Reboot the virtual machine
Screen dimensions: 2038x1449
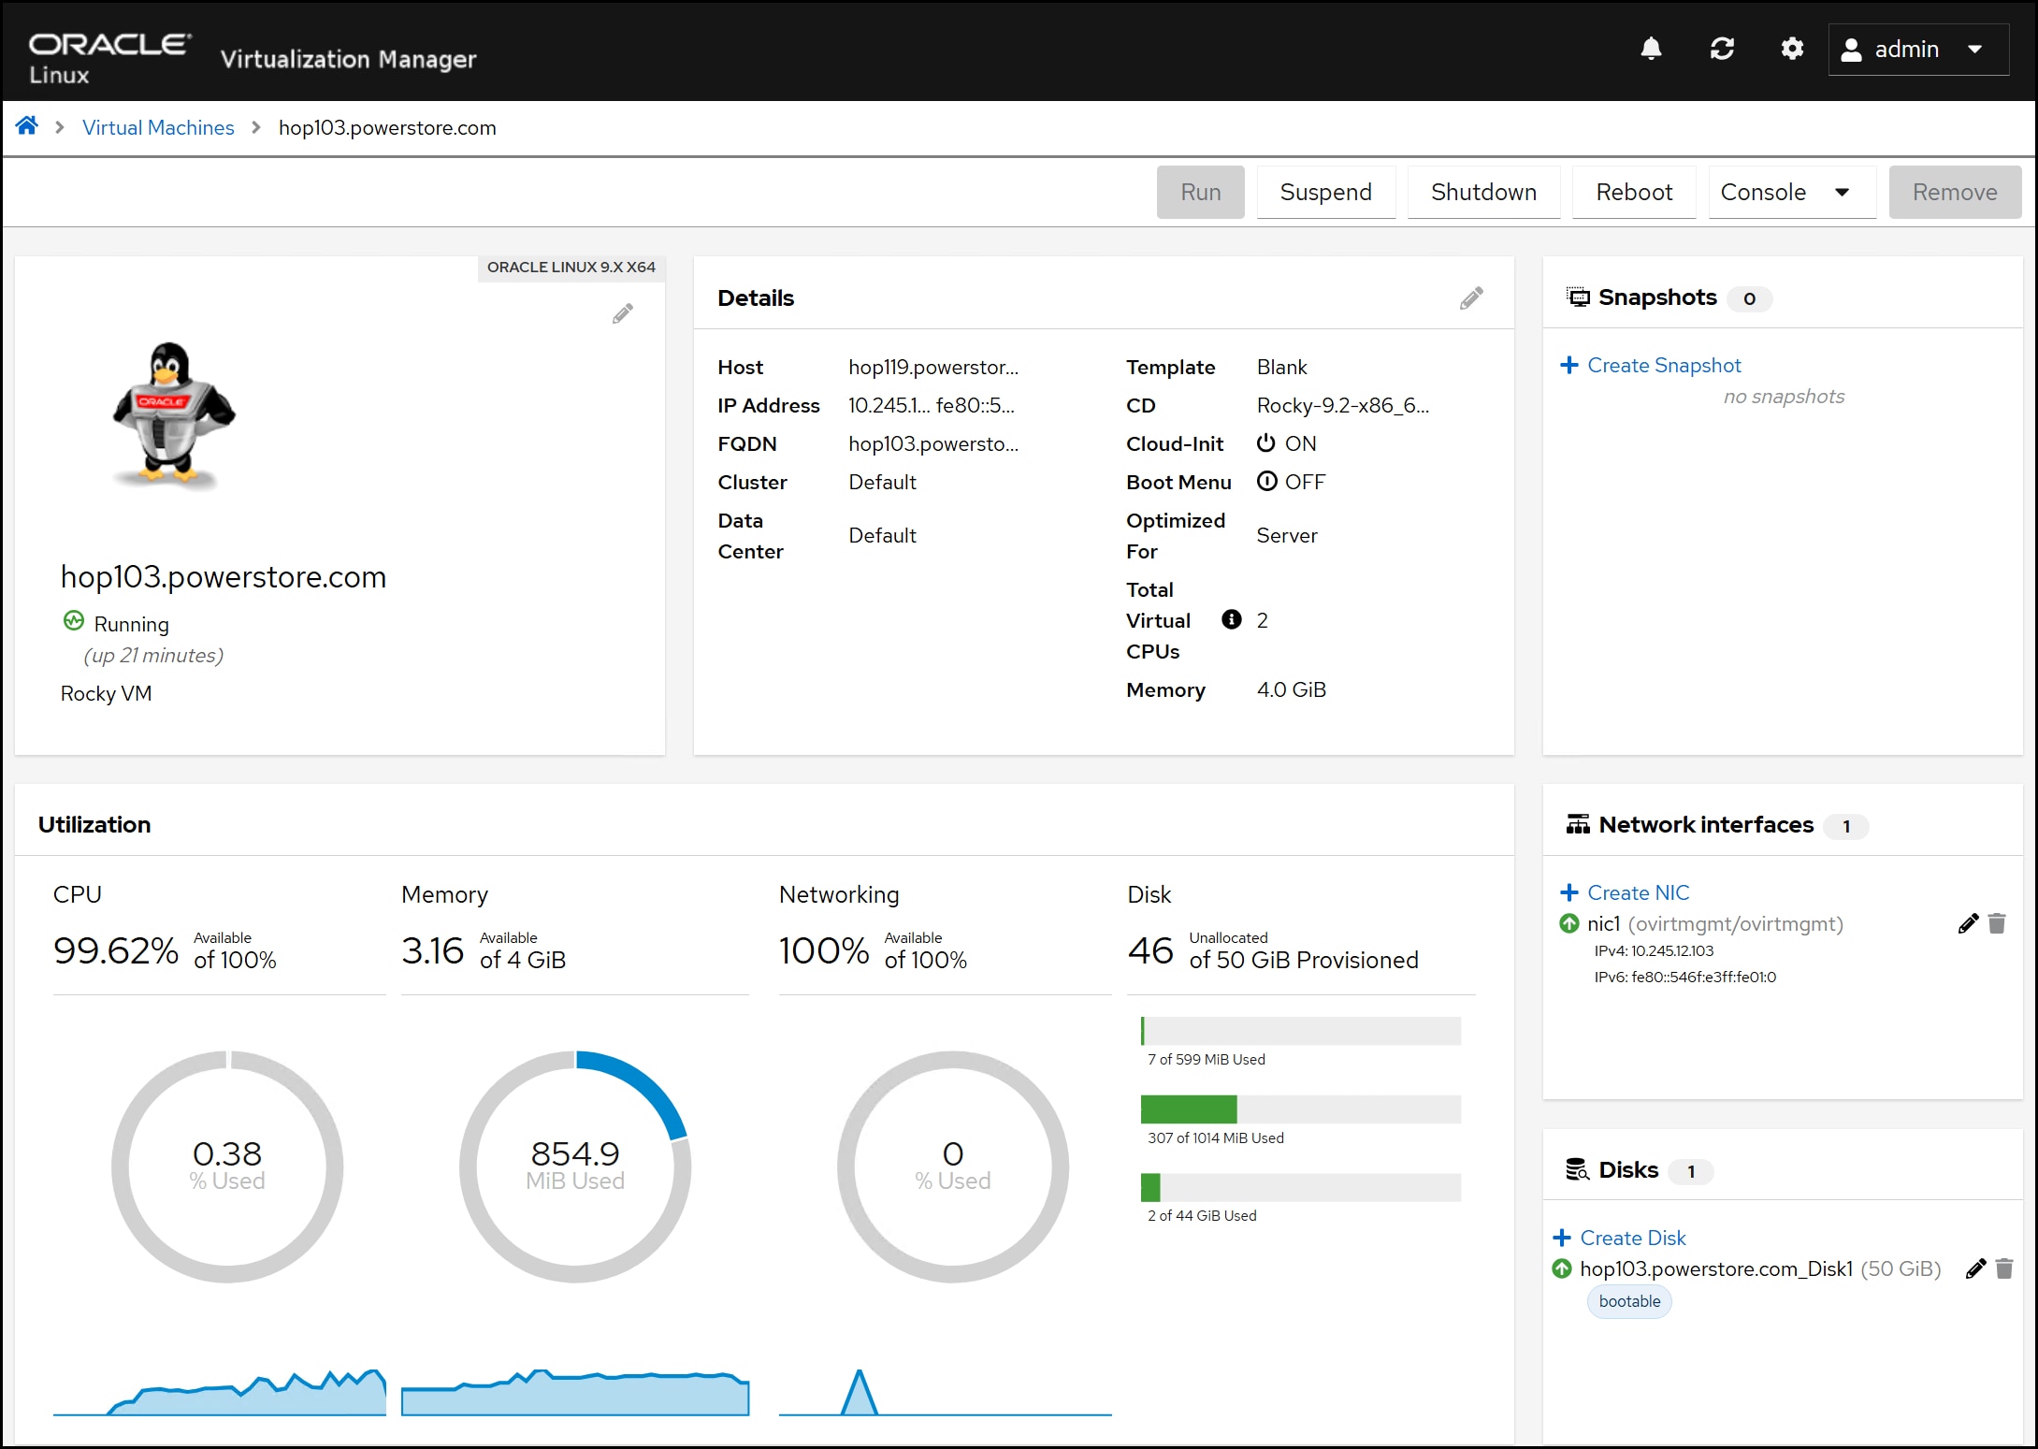pos(1634,192)
